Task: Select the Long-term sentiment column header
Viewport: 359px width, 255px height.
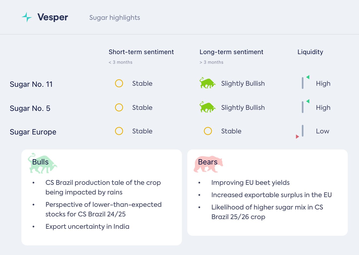Action: [231, 52]
